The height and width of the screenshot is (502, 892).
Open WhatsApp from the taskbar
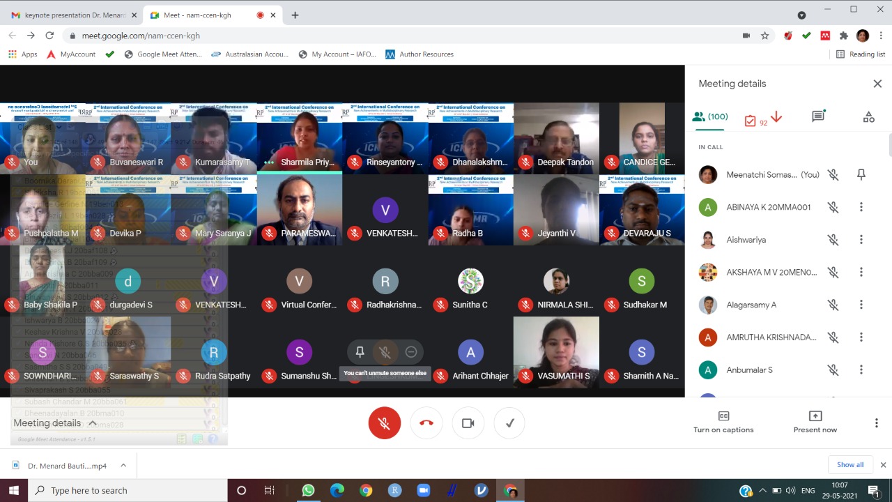pyautogui.click(x=308, y=491)
